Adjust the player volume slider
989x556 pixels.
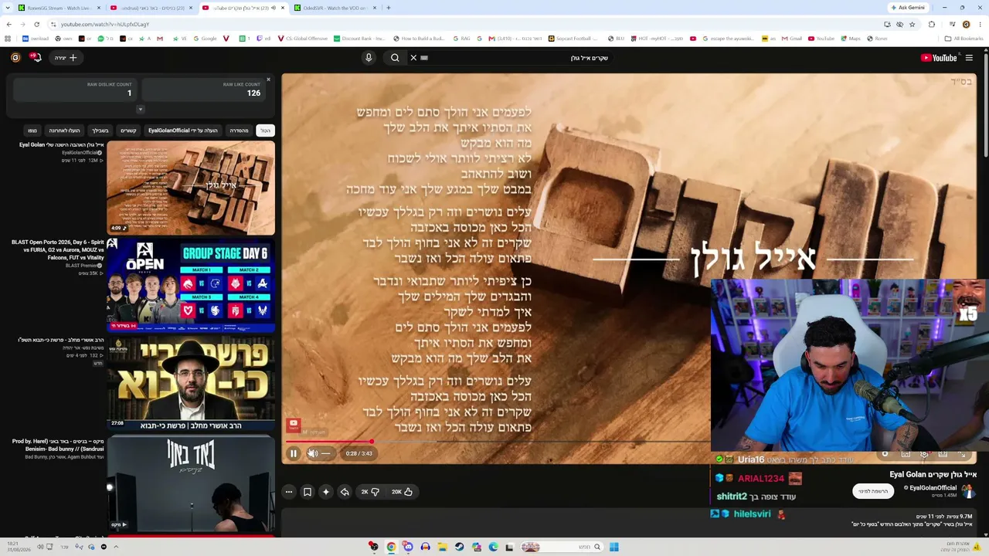[x=326, y=453]
